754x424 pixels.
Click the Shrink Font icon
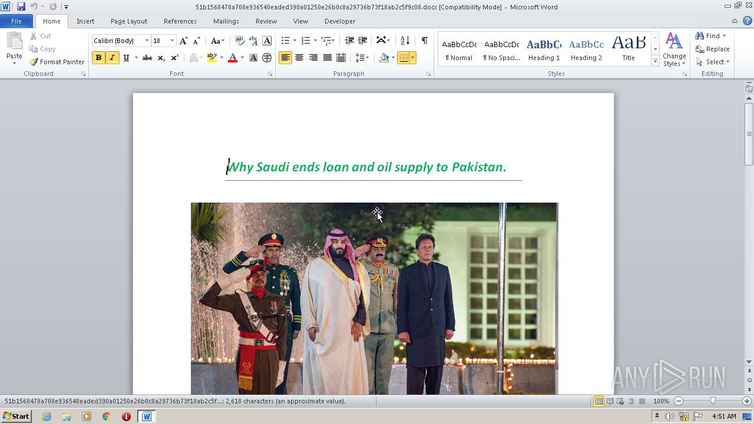[x=197, y=41]
